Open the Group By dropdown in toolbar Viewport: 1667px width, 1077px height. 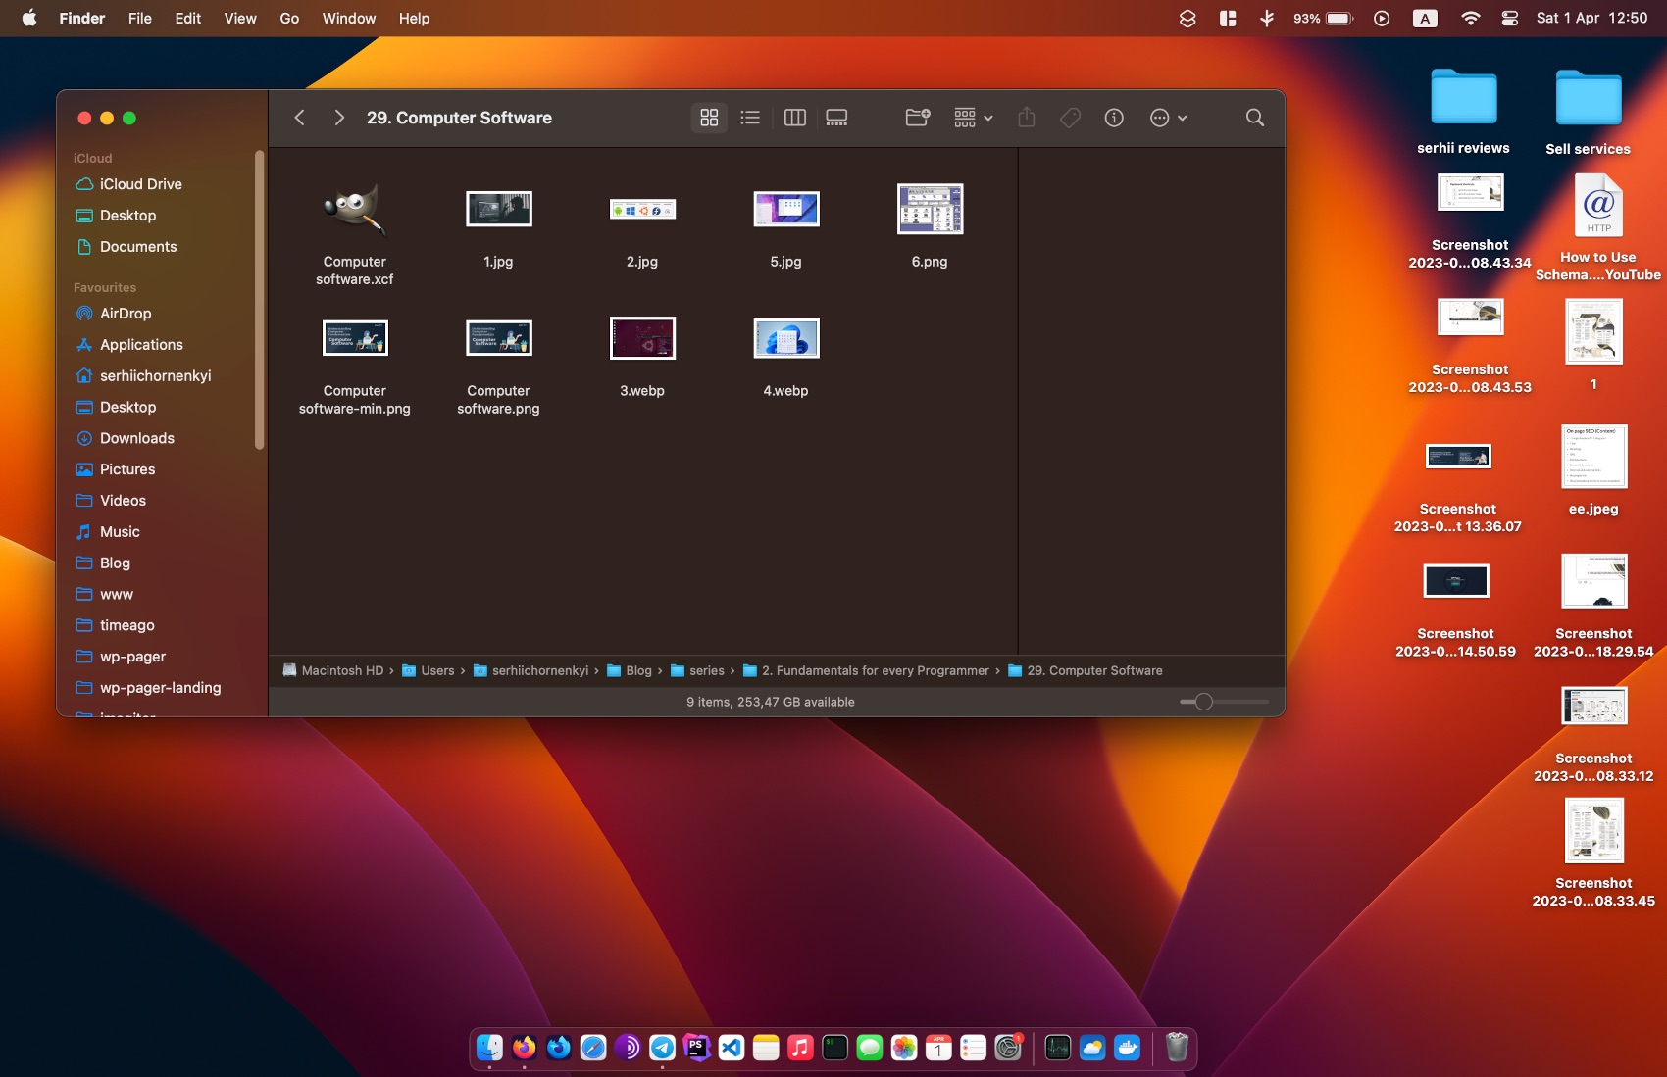click(973, 118)
